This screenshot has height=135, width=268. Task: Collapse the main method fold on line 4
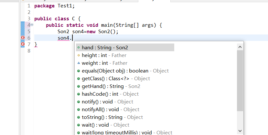coord(32,25)
